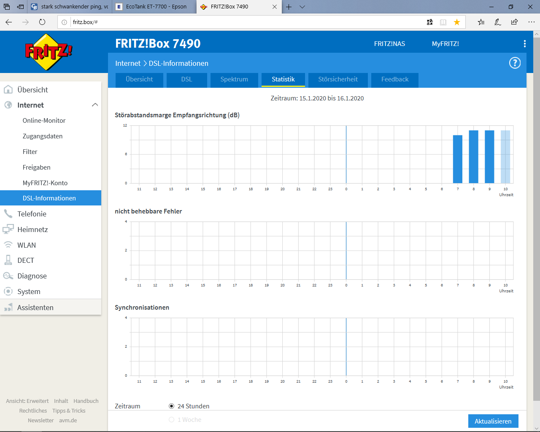Open browser settings and more menu
The width and height of the screenshot is (540, 432).
(531, 22)
